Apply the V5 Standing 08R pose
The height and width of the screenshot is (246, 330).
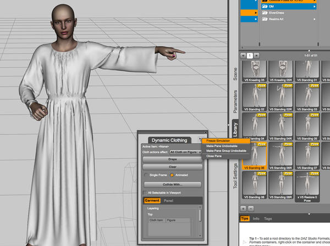[280, 185]
